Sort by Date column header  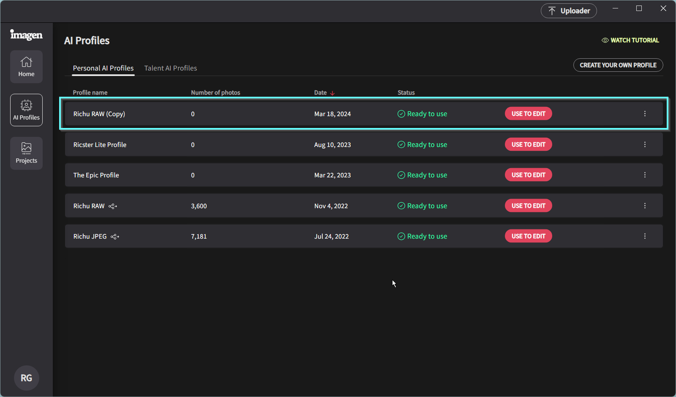[324, 92]
